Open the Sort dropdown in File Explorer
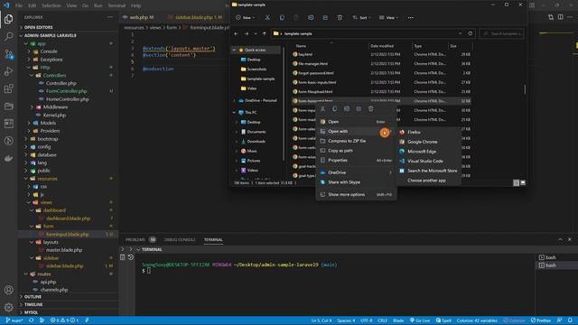 click(361, 18)
